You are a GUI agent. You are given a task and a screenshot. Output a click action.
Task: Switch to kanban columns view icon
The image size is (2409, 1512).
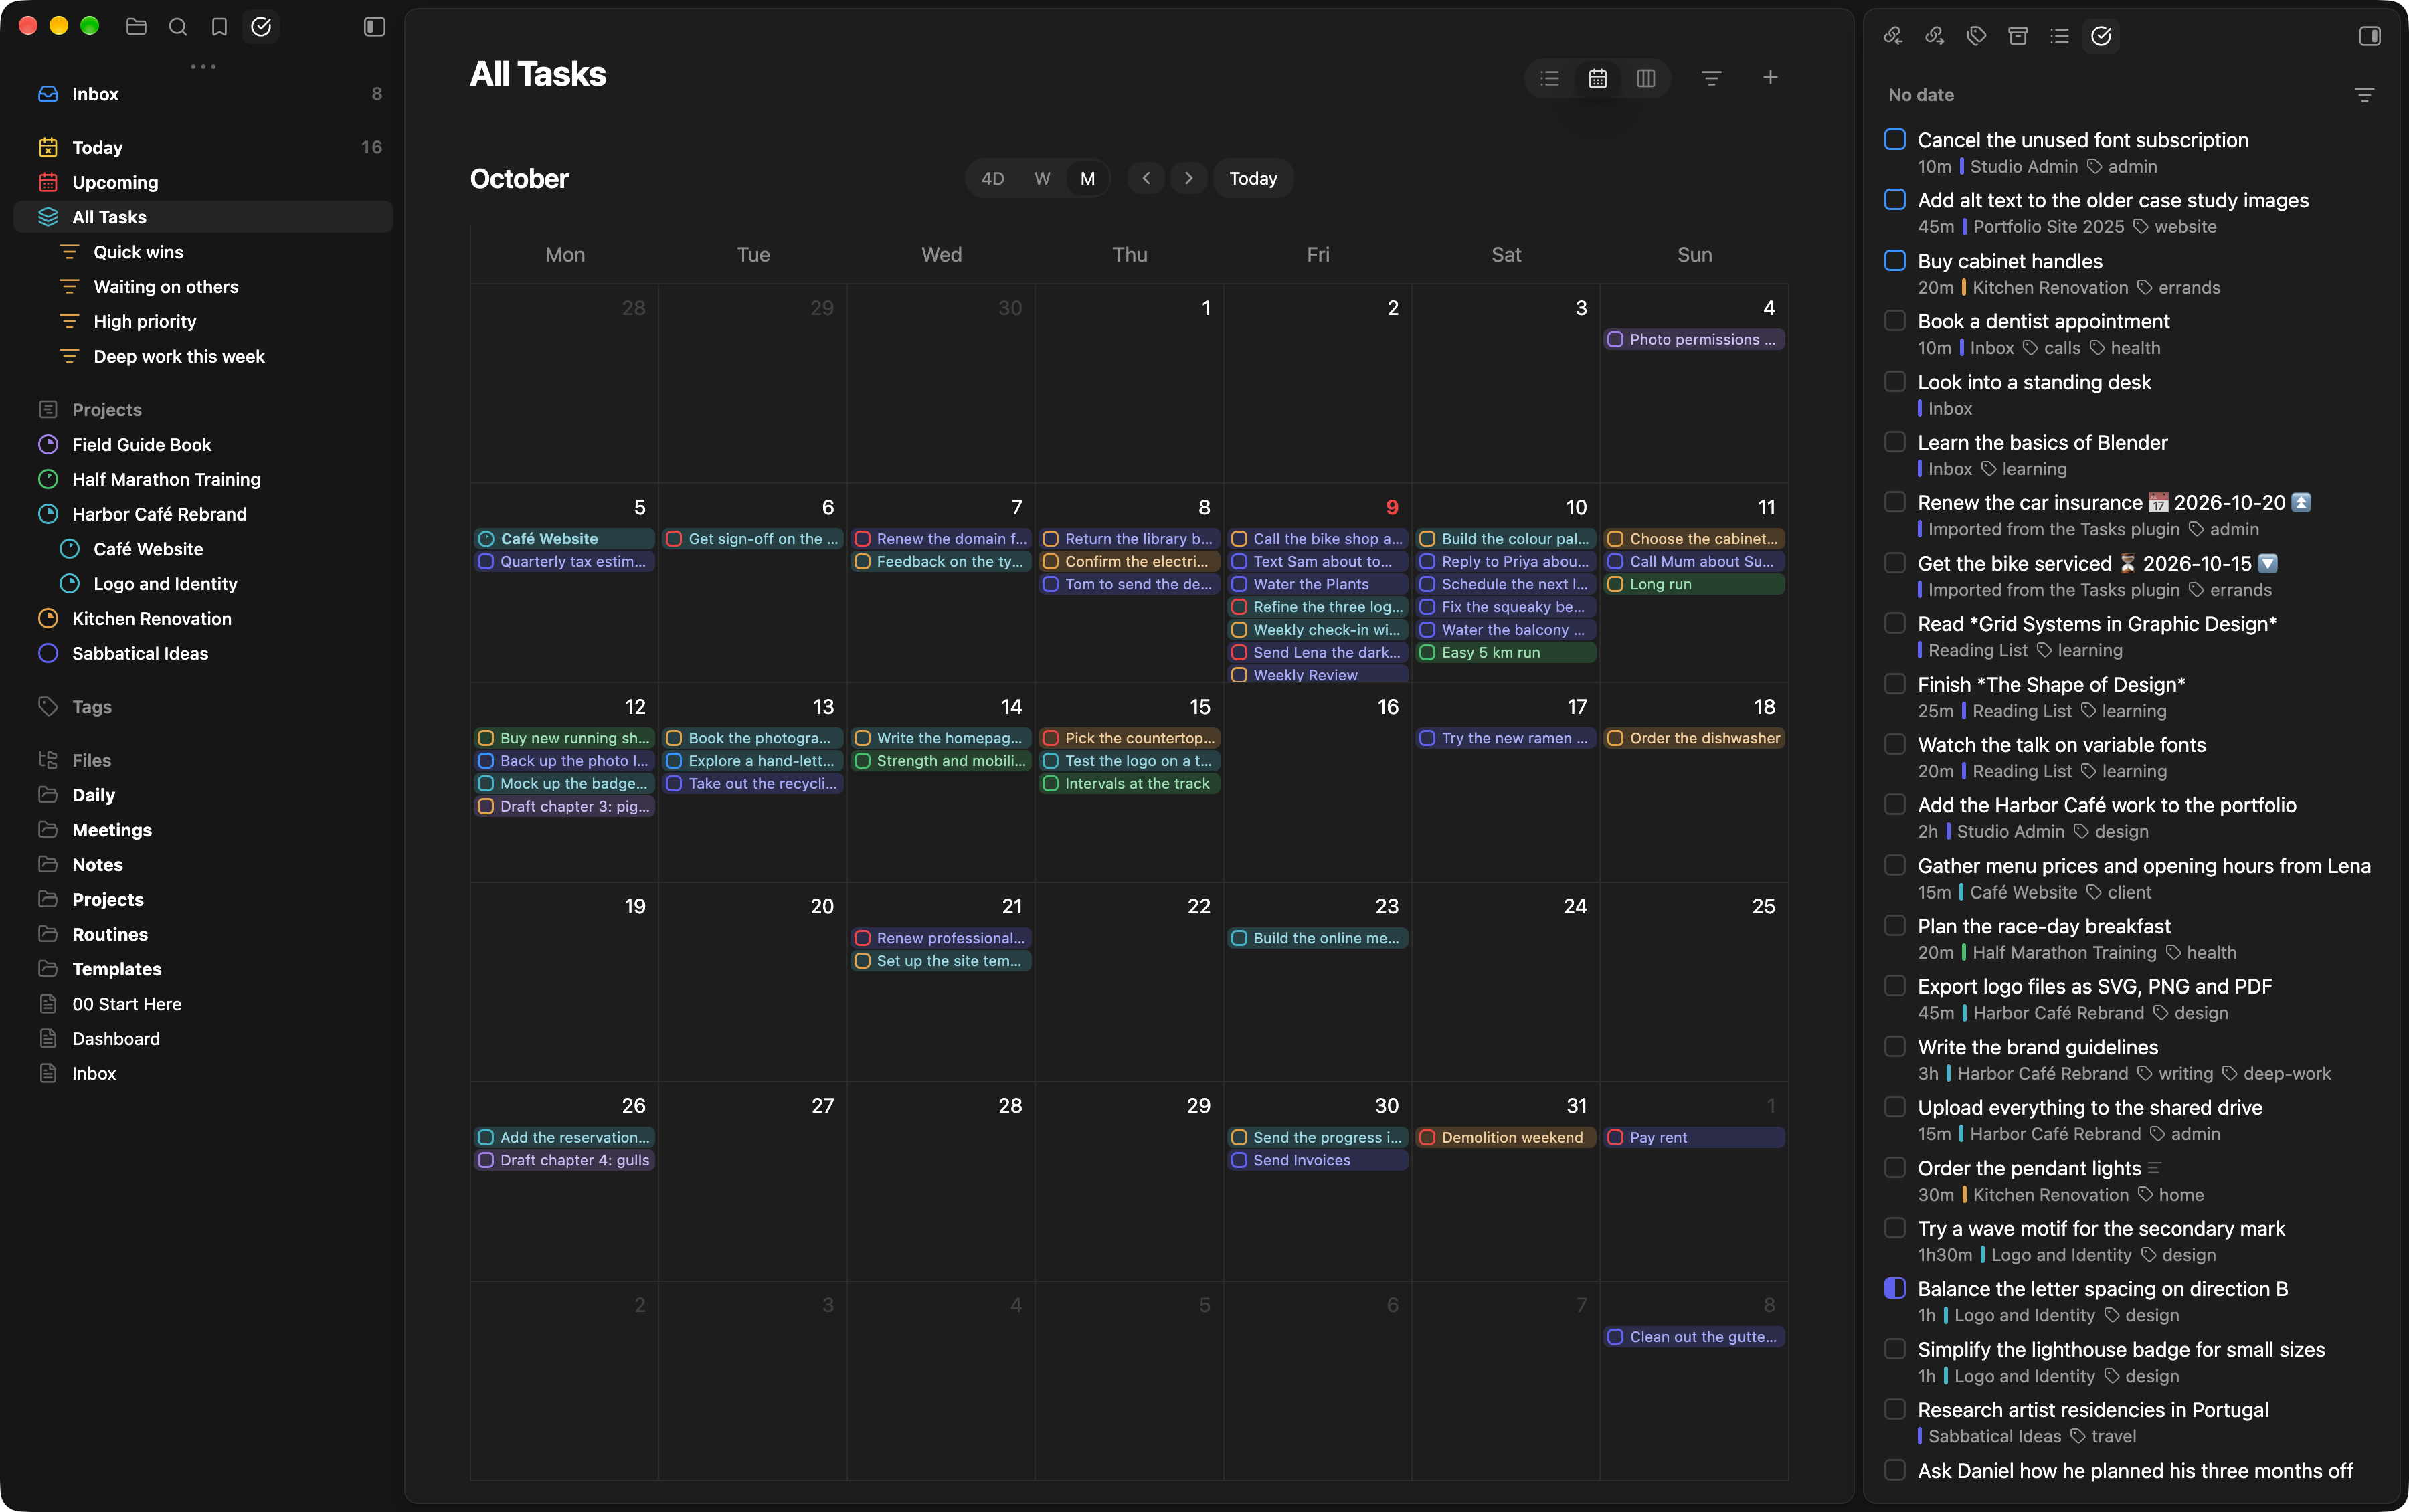click(1646, 78)
